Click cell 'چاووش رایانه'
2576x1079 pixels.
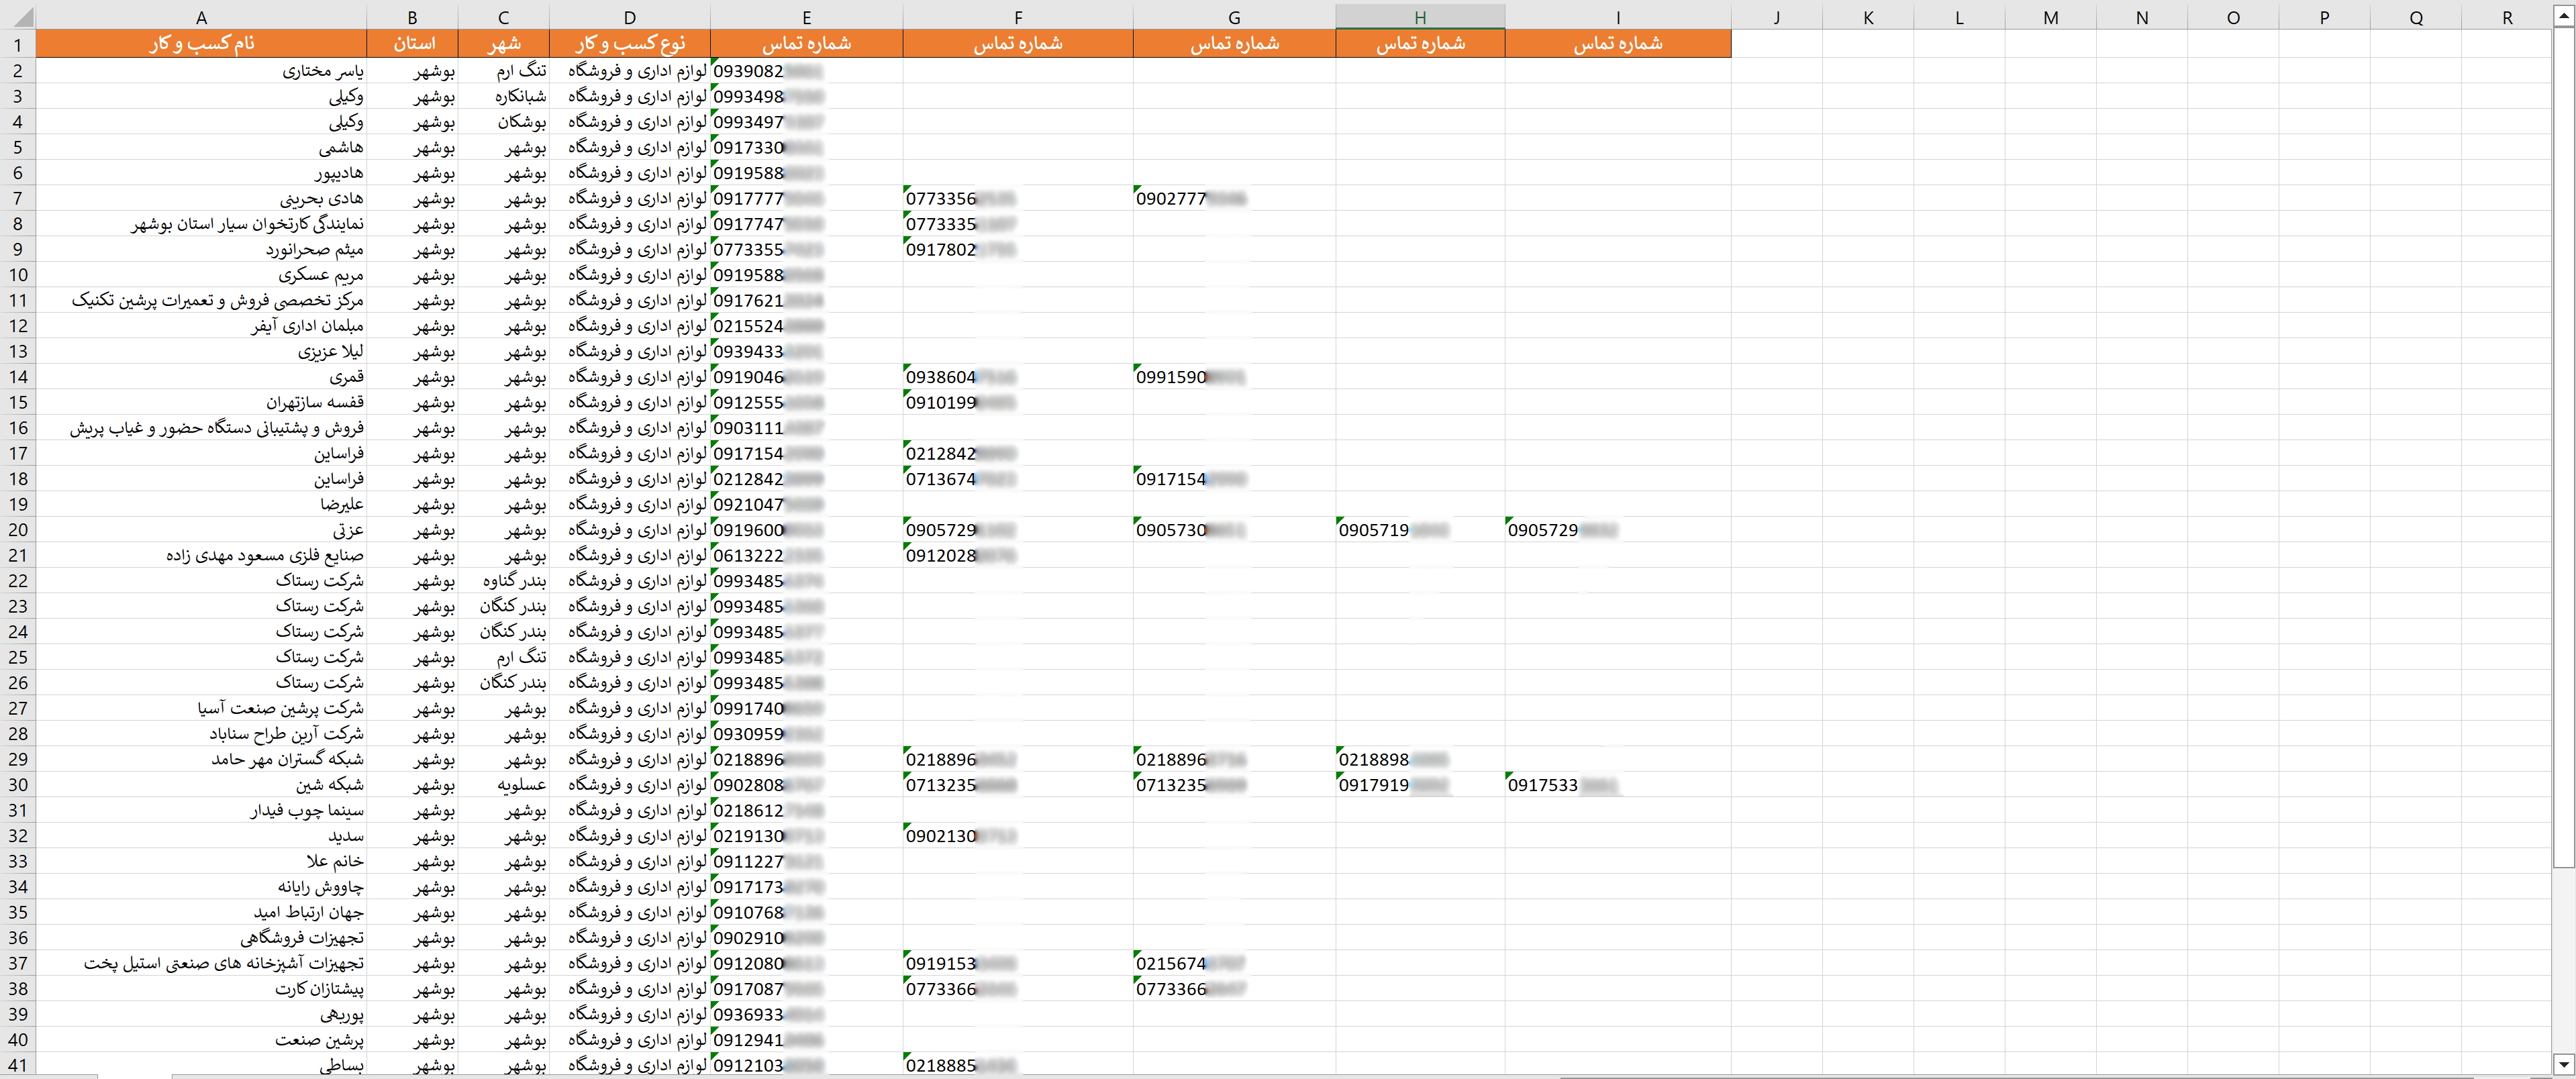pyautogui.click(x=201, y=887)
